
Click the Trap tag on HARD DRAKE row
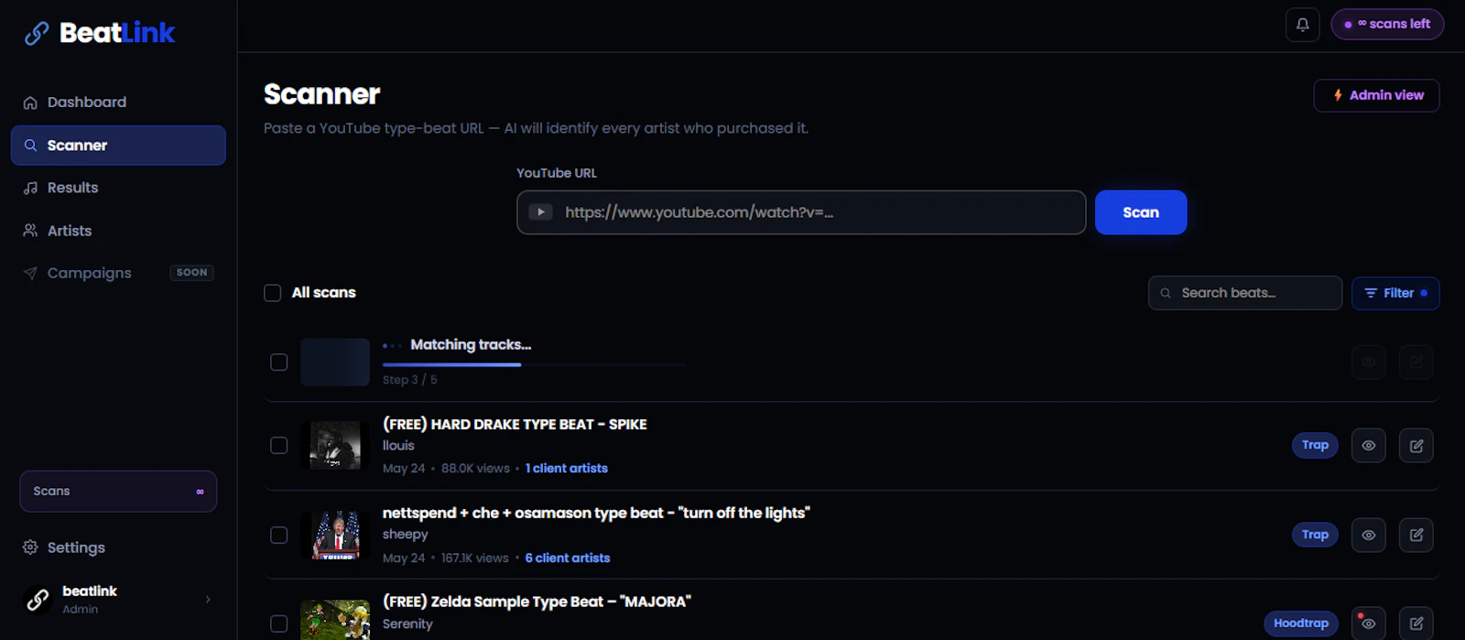click(1315, 445)
